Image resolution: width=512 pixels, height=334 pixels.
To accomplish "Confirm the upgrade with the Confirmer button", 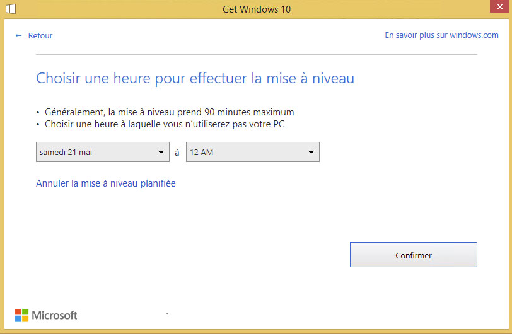I will point(414,255).
